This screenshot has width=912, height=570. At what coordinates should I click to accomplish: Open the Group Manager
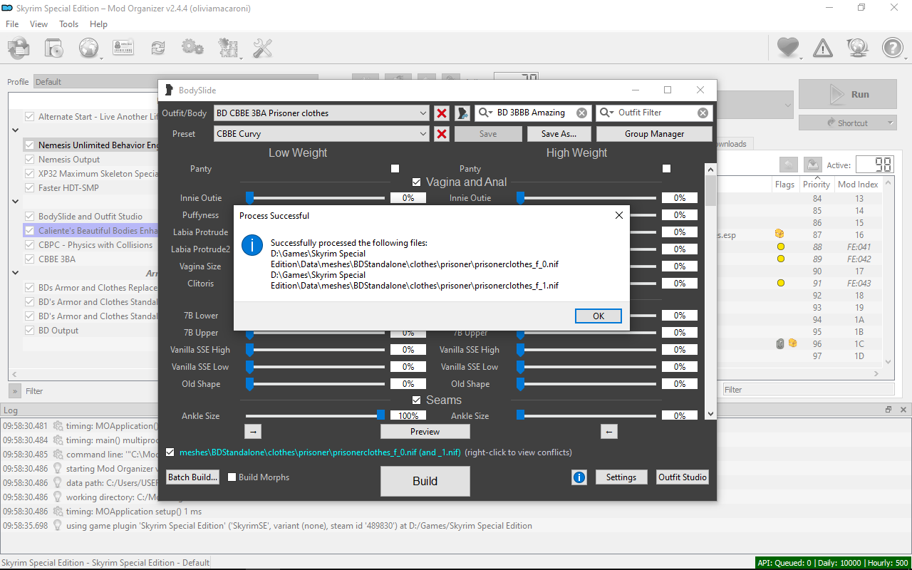pyautogui.click(x=654, y=134)
